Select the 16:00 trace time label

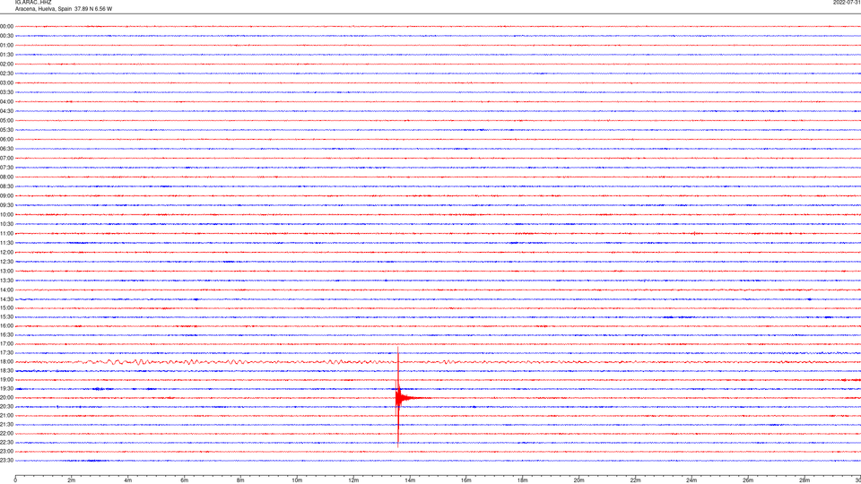(x=6, y=326)
